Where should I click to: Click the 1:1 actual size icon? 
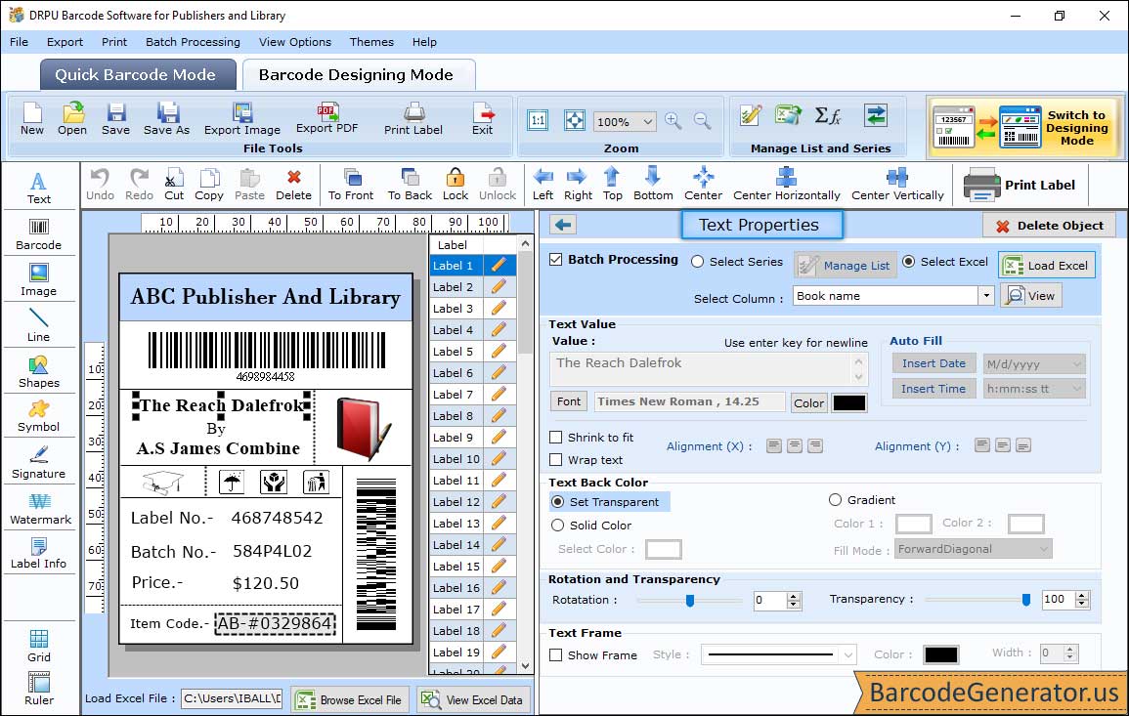pyautogui.click(x=538, y=120)
